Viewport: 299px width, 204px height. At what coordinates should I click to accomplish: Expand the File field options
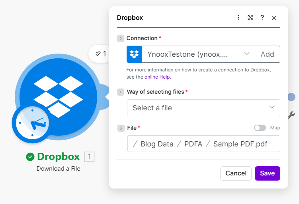[x=121, y=128]
